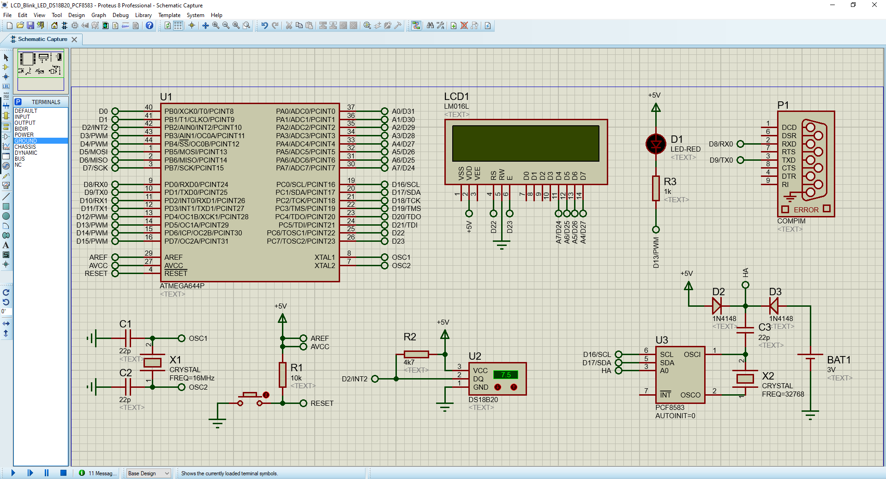Click the horizontal mirror (X-flip) icon
The height and width of the screenshot is (479, 886).
(x=6, y=324)
